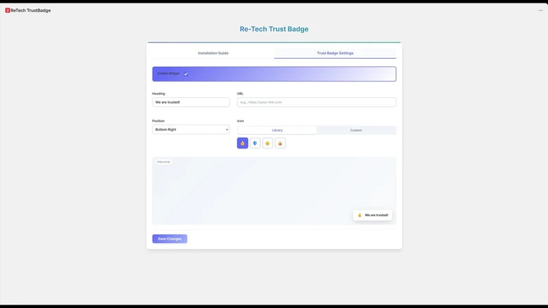Click the Enable Widget label text
The height and width of the screenshot is (308, 548).
tap(169, 73)
